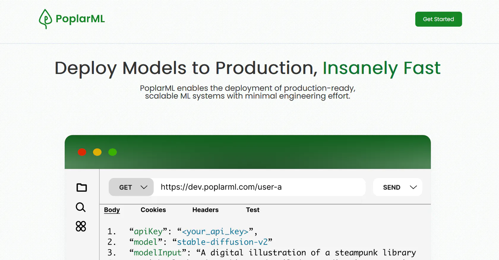Click the green window dot
Screen dimensions: 499x260
click(x=113, y=152)
